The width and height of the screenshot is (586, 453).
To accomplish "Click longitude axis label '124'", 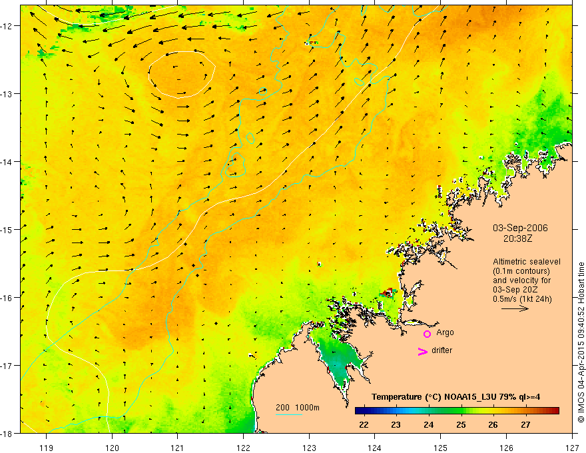I will coord(374,448).
